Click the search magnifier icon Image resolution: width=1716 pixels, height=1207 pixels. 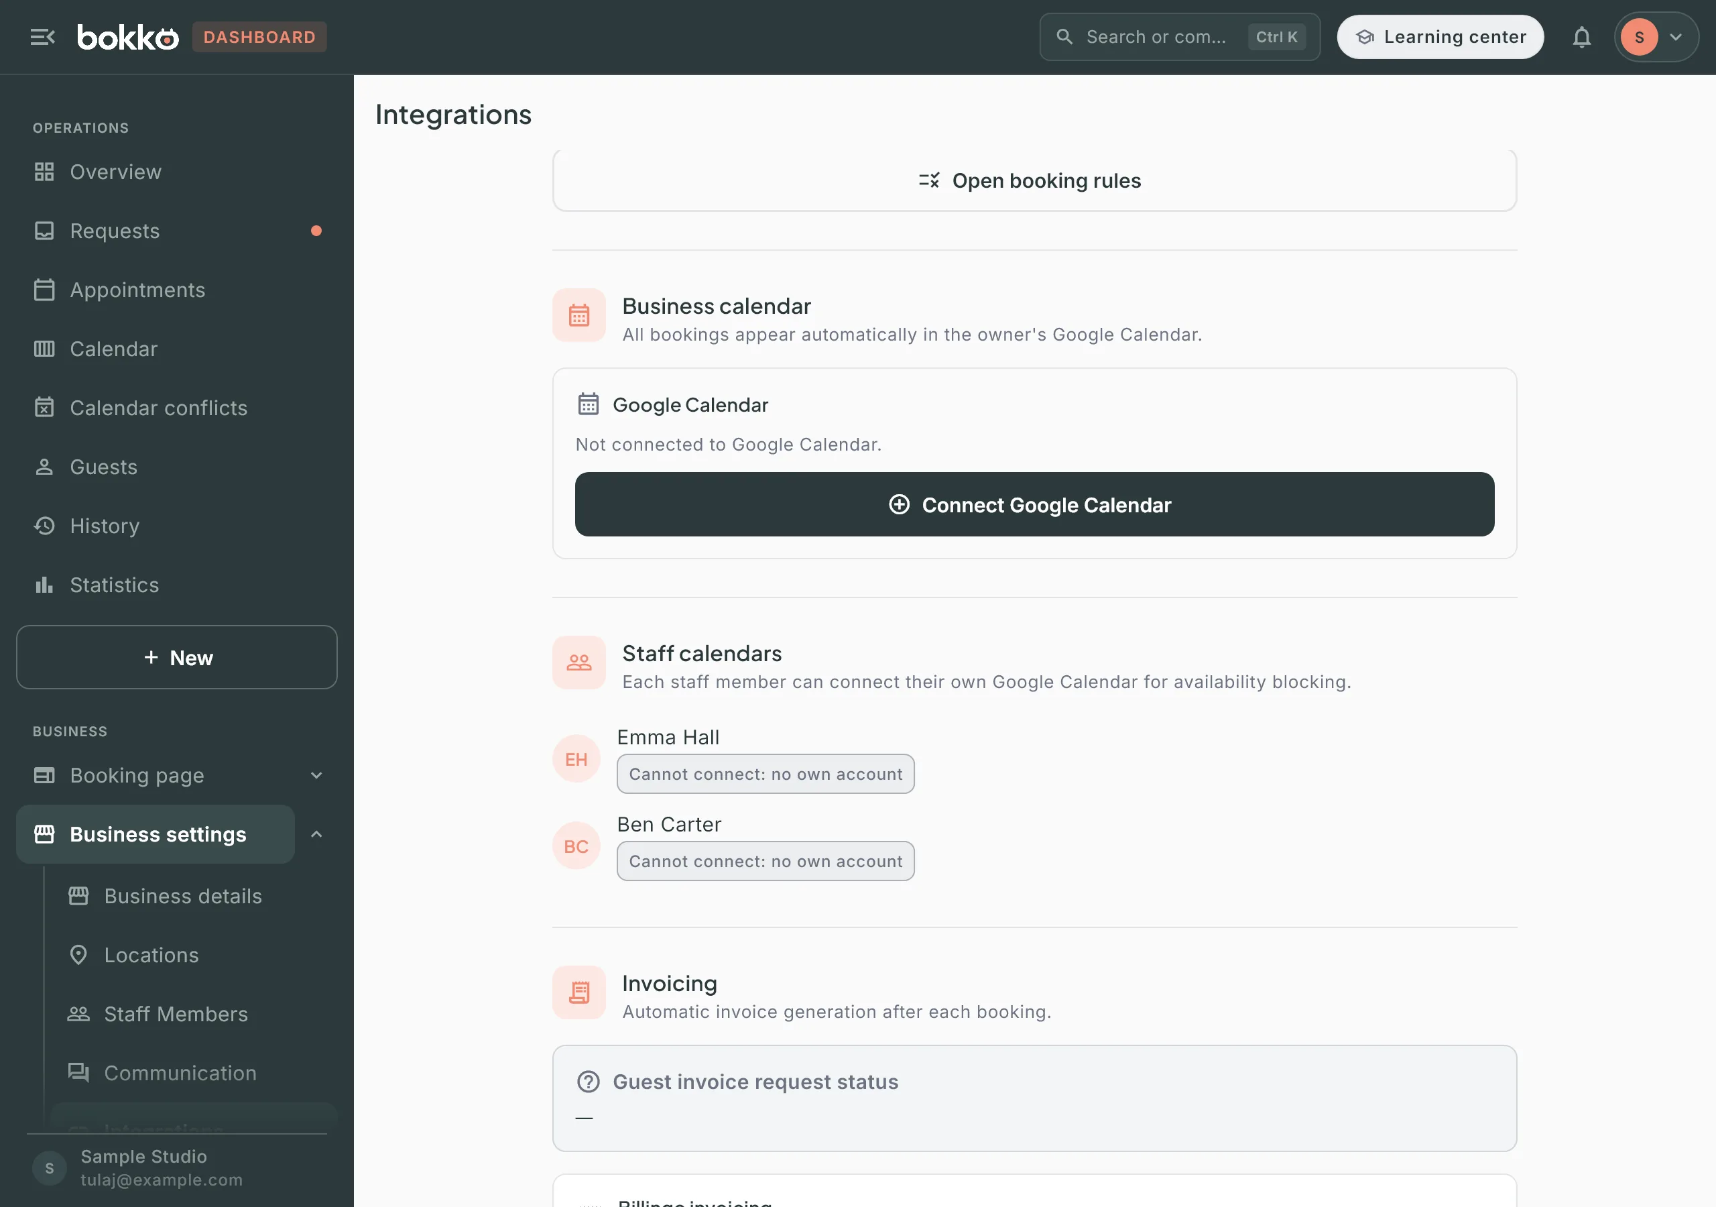point(1064,37)
